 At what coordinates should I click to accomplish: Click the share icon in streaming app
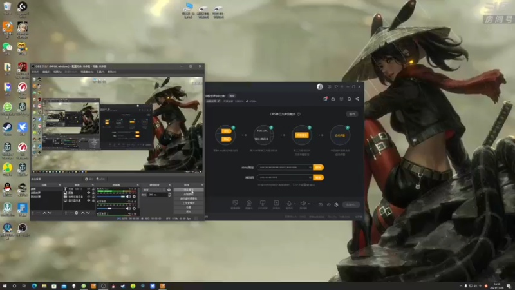coord(357,99)
